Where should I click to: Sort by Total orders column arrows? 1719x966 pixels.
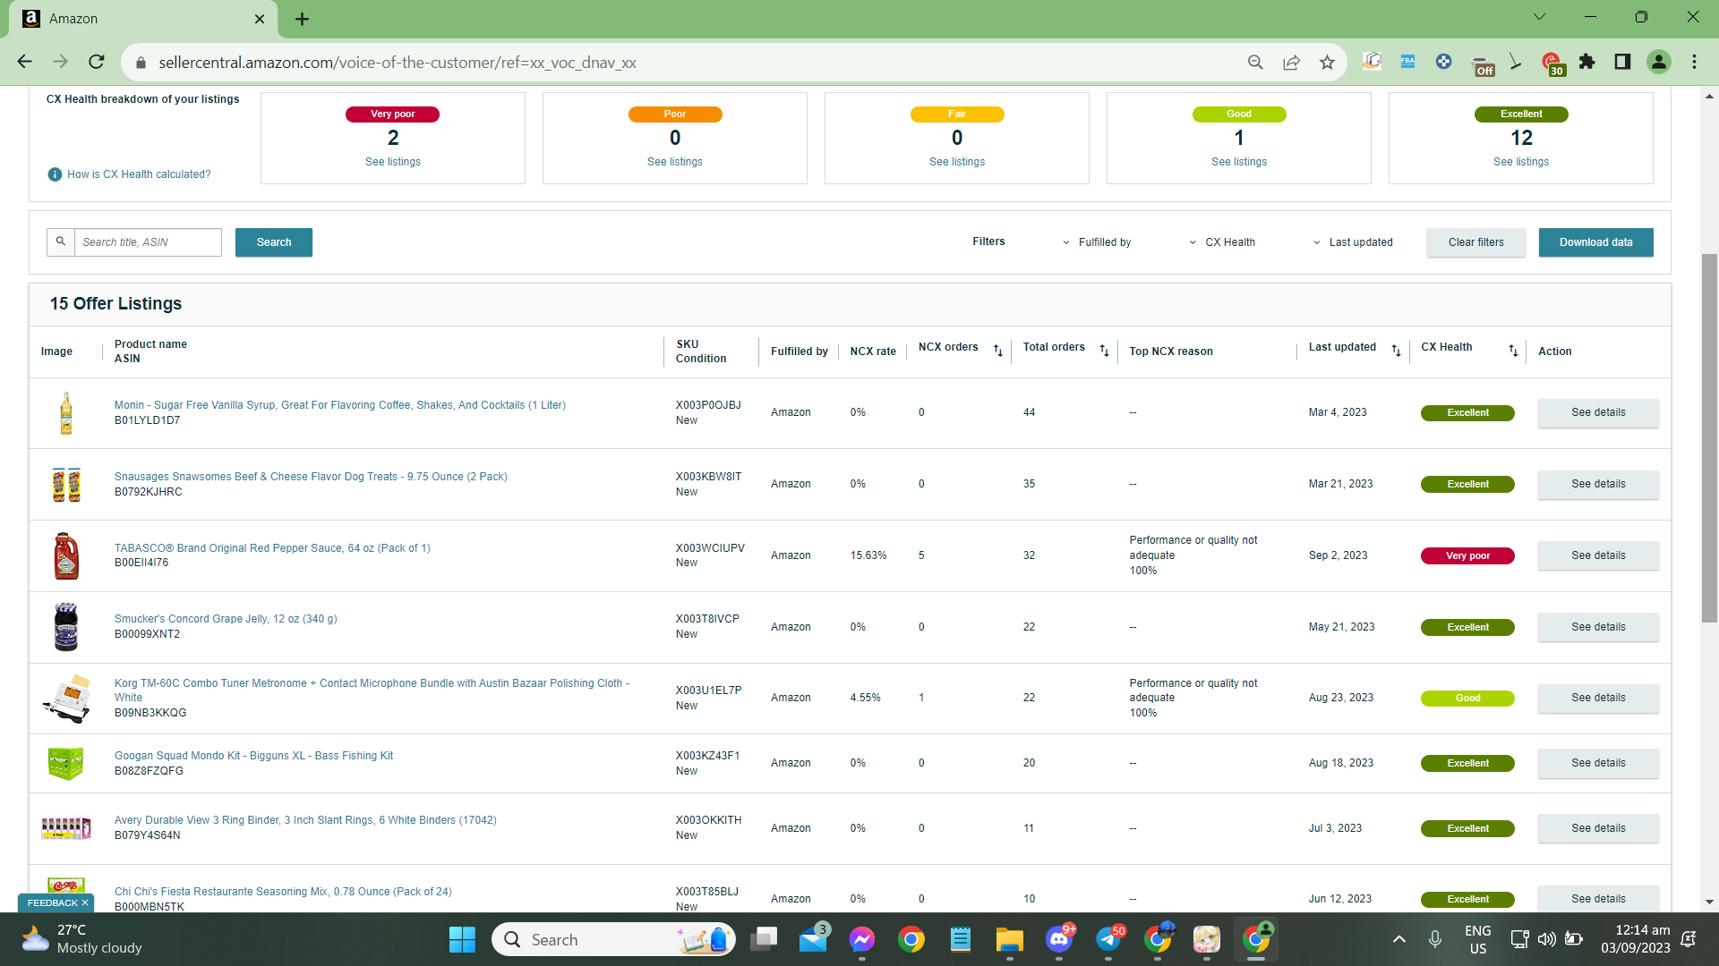[1104, 351]
